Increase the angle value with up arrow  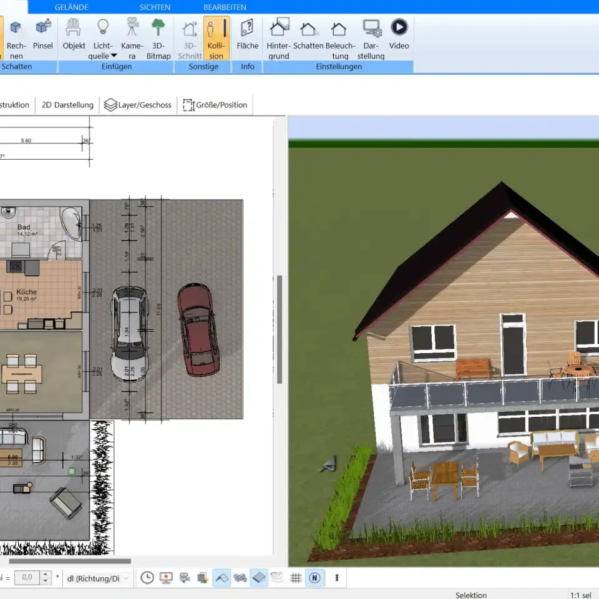point(46,574)
